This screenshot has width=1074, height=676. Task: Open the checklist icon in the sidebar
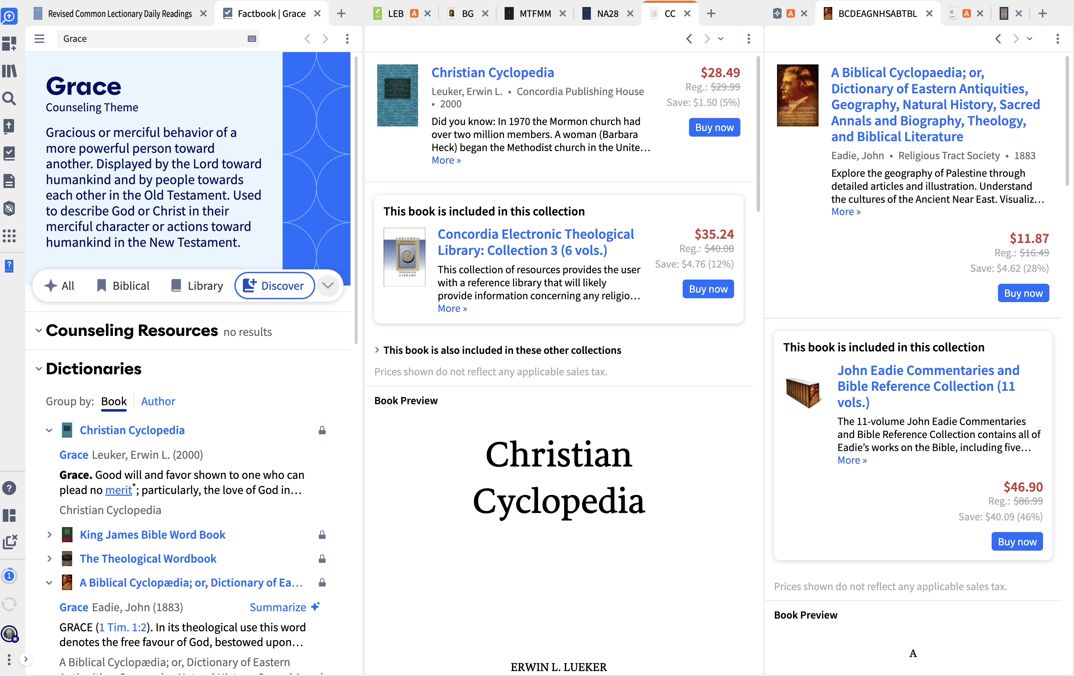[10, 153]
